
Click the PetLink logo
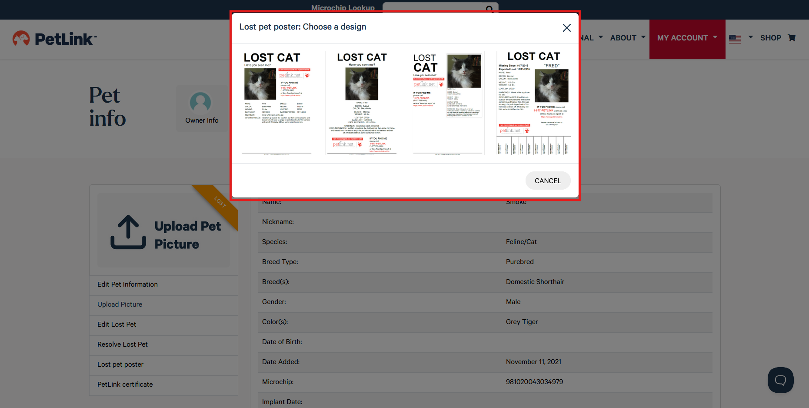tap(55, 39)
